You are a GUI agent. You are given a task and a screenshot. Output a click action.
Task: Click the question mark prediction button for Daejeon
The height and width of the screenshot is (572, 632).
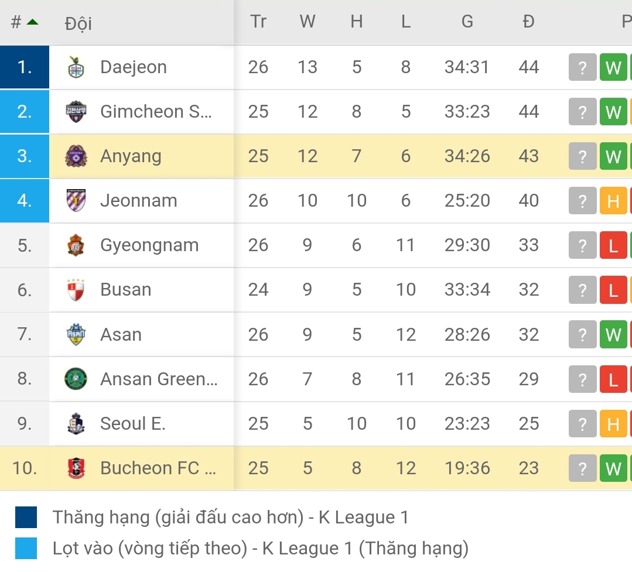[x=582, y=67]
